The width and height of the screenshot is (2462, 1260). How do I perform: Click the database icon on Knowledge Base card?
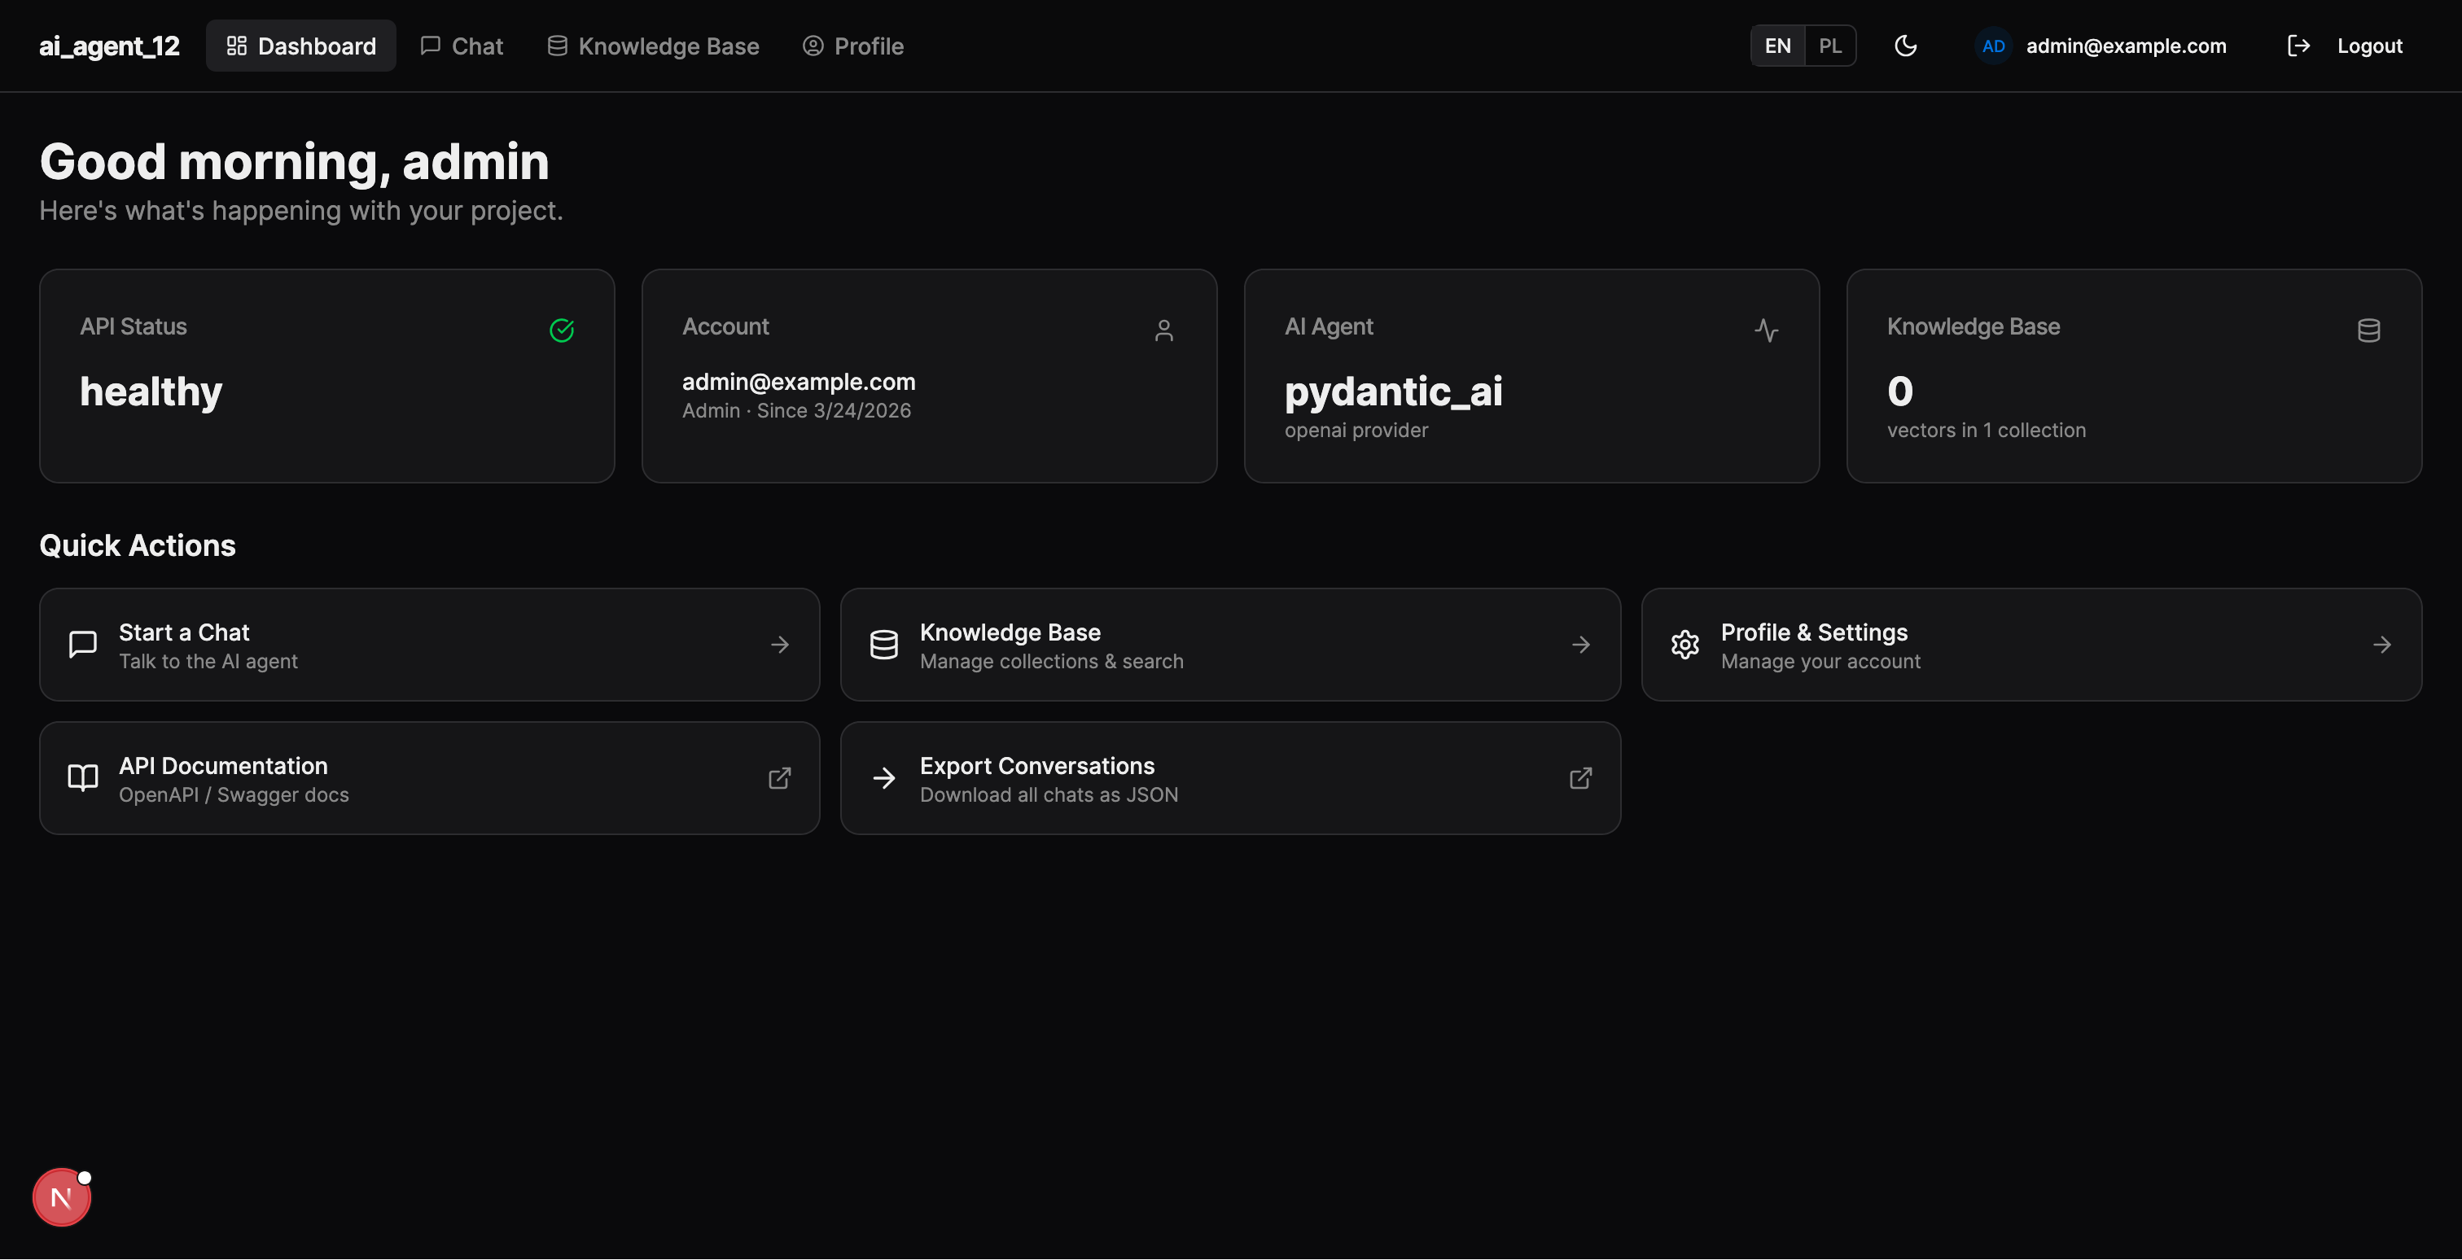[2369, 330]
